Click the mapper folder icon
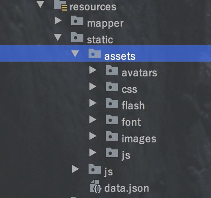 click(x=77, y=20)
